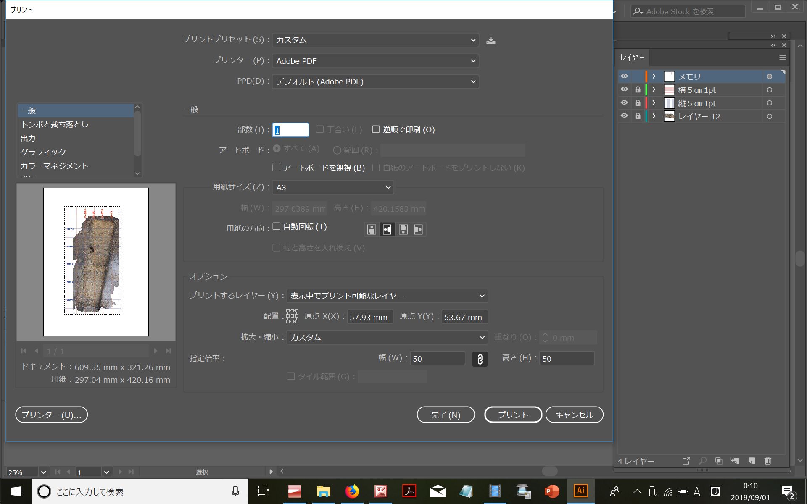Expand the レイヤー 12 layer chevron

(654, 116)
